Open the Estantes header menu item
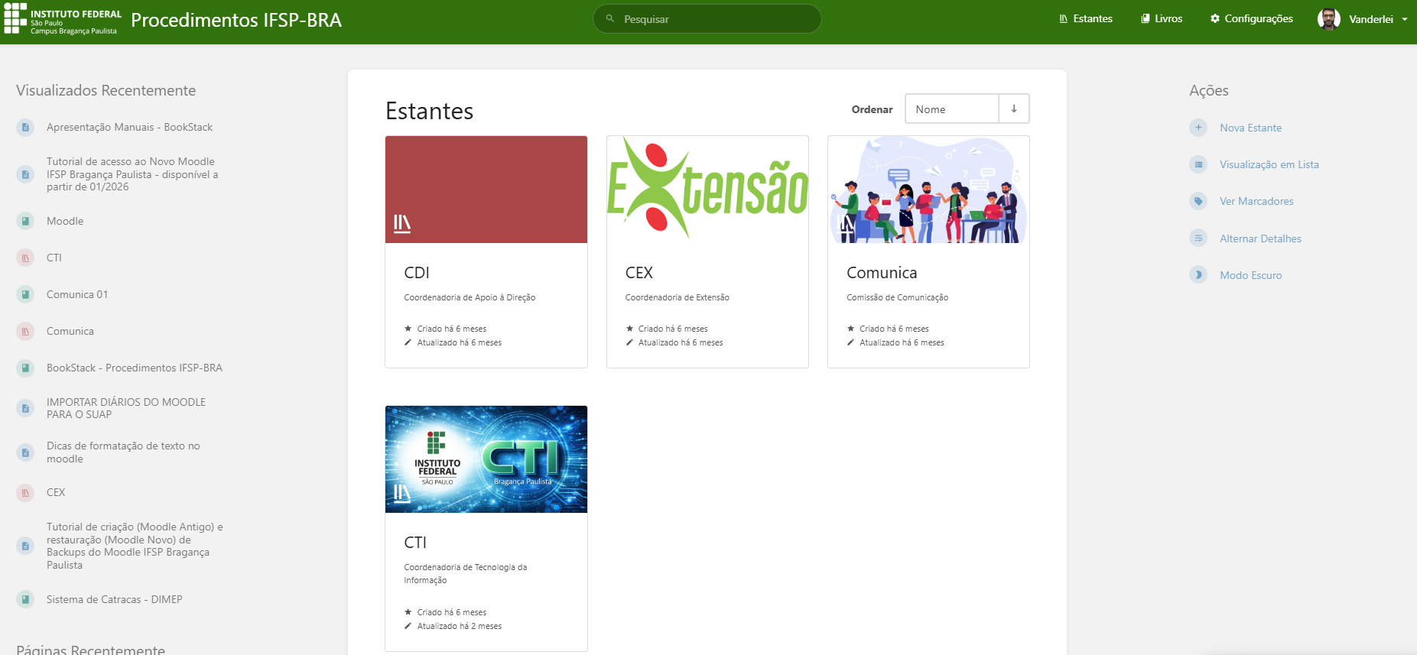Viewport: 1417px width, 655px height. 1086,19
